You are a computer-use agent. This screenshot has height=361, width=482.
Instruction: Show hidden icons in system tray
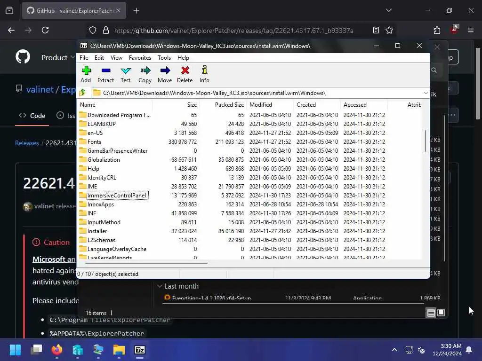click(x=394, y=350)
